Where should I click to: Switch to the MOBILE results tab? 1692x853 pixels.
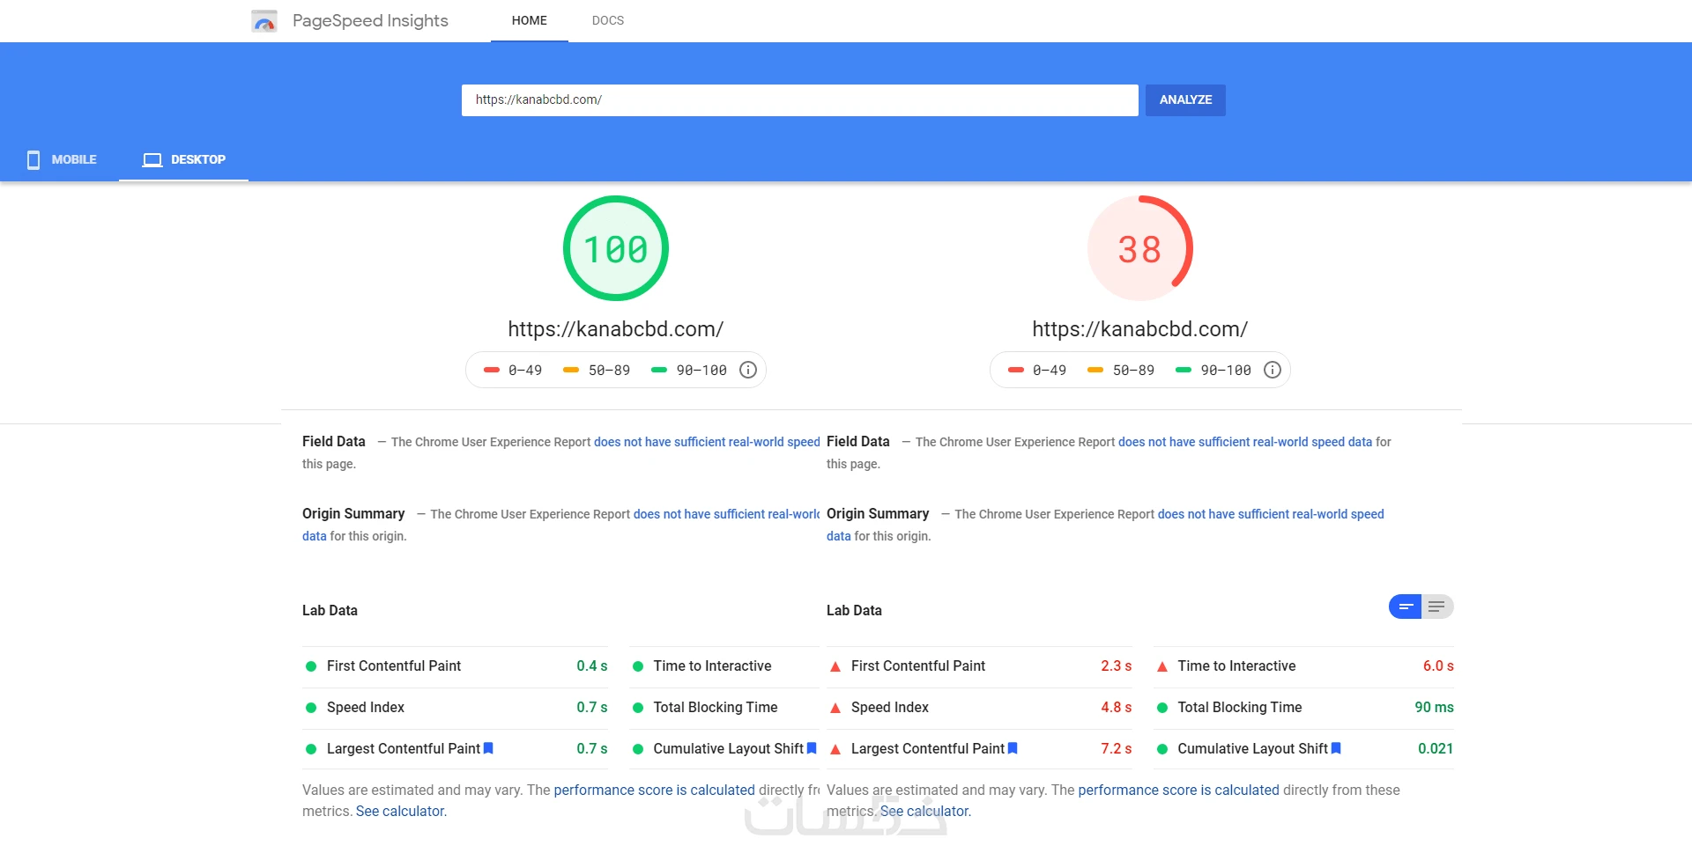tap(62, 159)
